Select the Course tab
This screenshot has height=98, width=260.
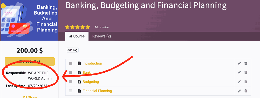(x=77, y=36)
